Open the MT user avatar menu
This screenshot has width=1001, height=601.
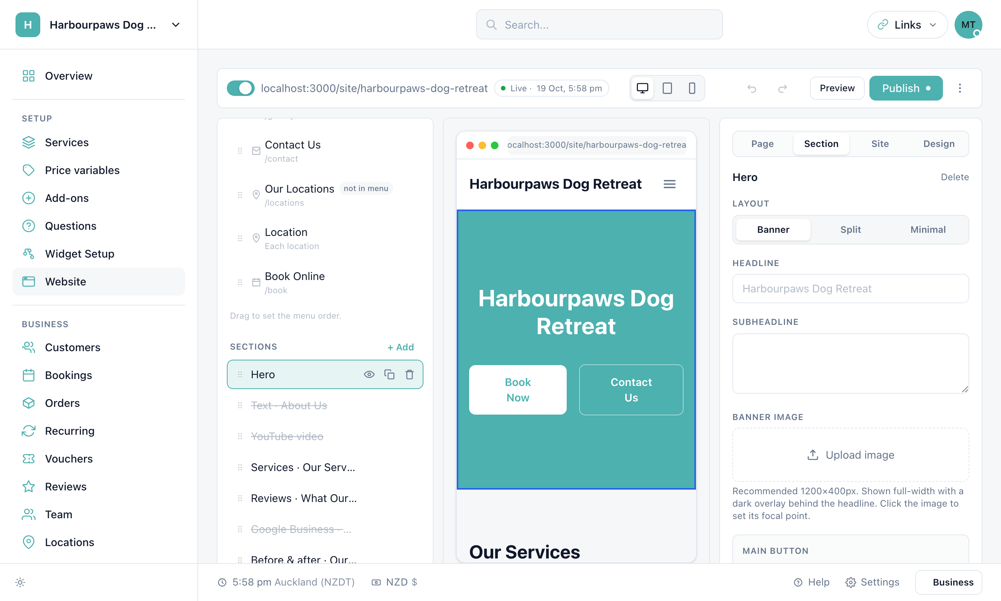click(968, 25)
